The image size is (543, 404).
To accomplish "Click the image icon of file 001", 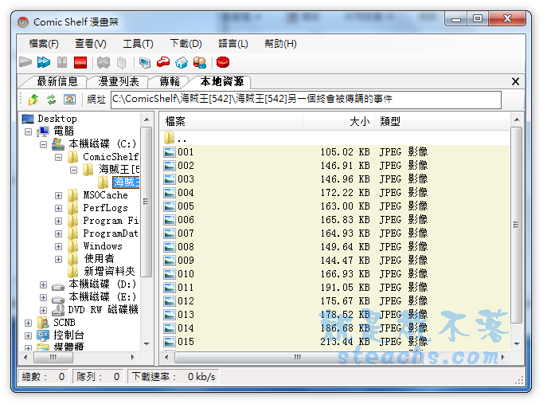I will pos(170,152).
